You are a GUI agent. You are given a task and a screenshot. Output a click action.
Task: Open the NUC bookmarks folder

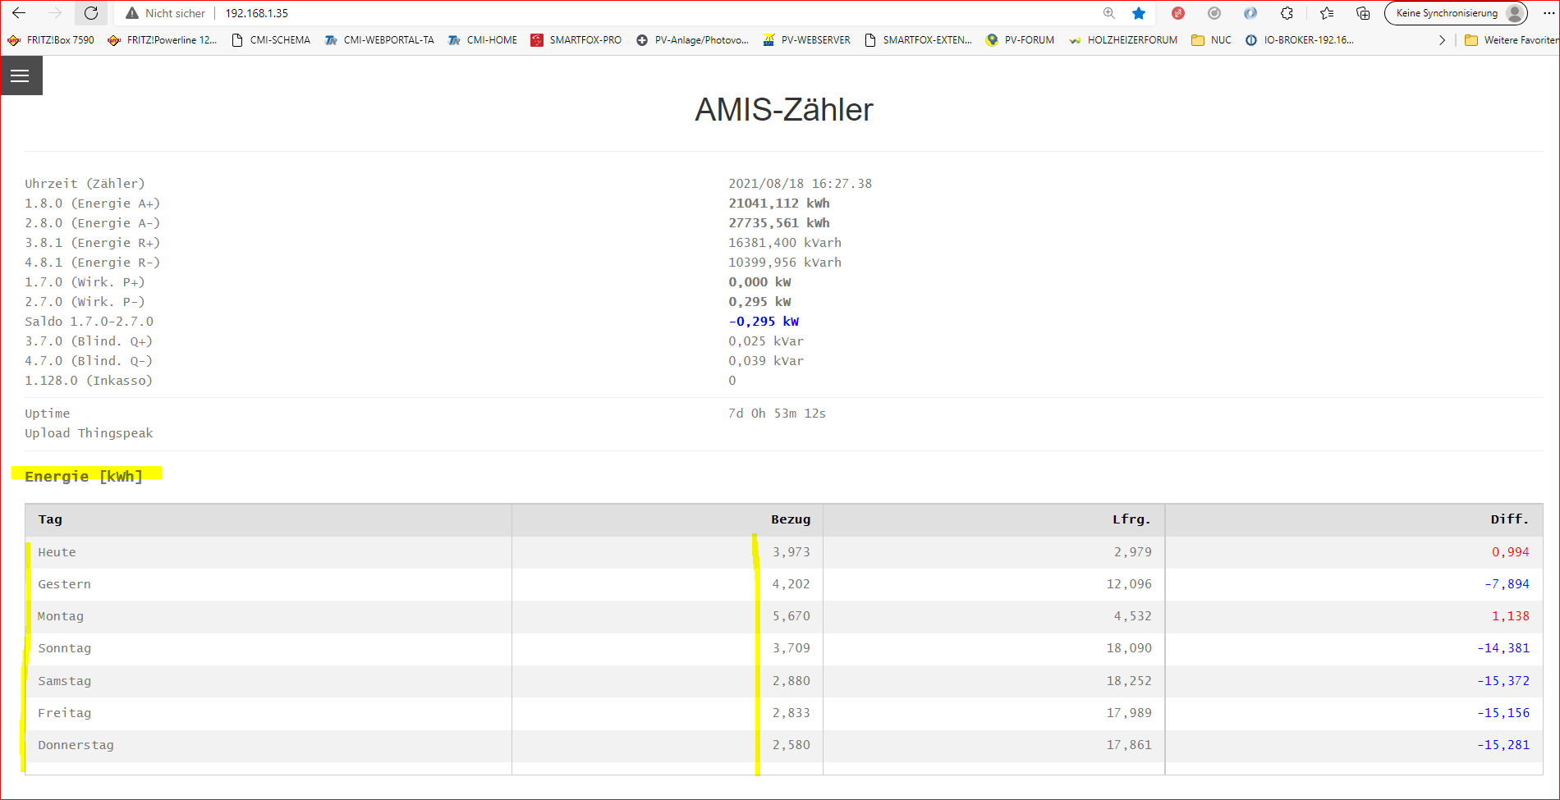tap(1212, 39)
